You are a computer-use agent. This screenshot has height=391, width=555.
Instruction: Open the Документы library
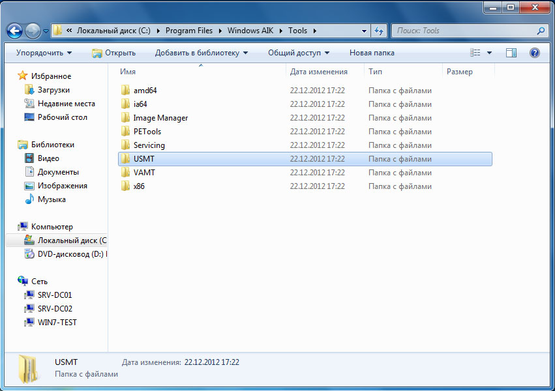pyautogui.click(x=58, y=172)
